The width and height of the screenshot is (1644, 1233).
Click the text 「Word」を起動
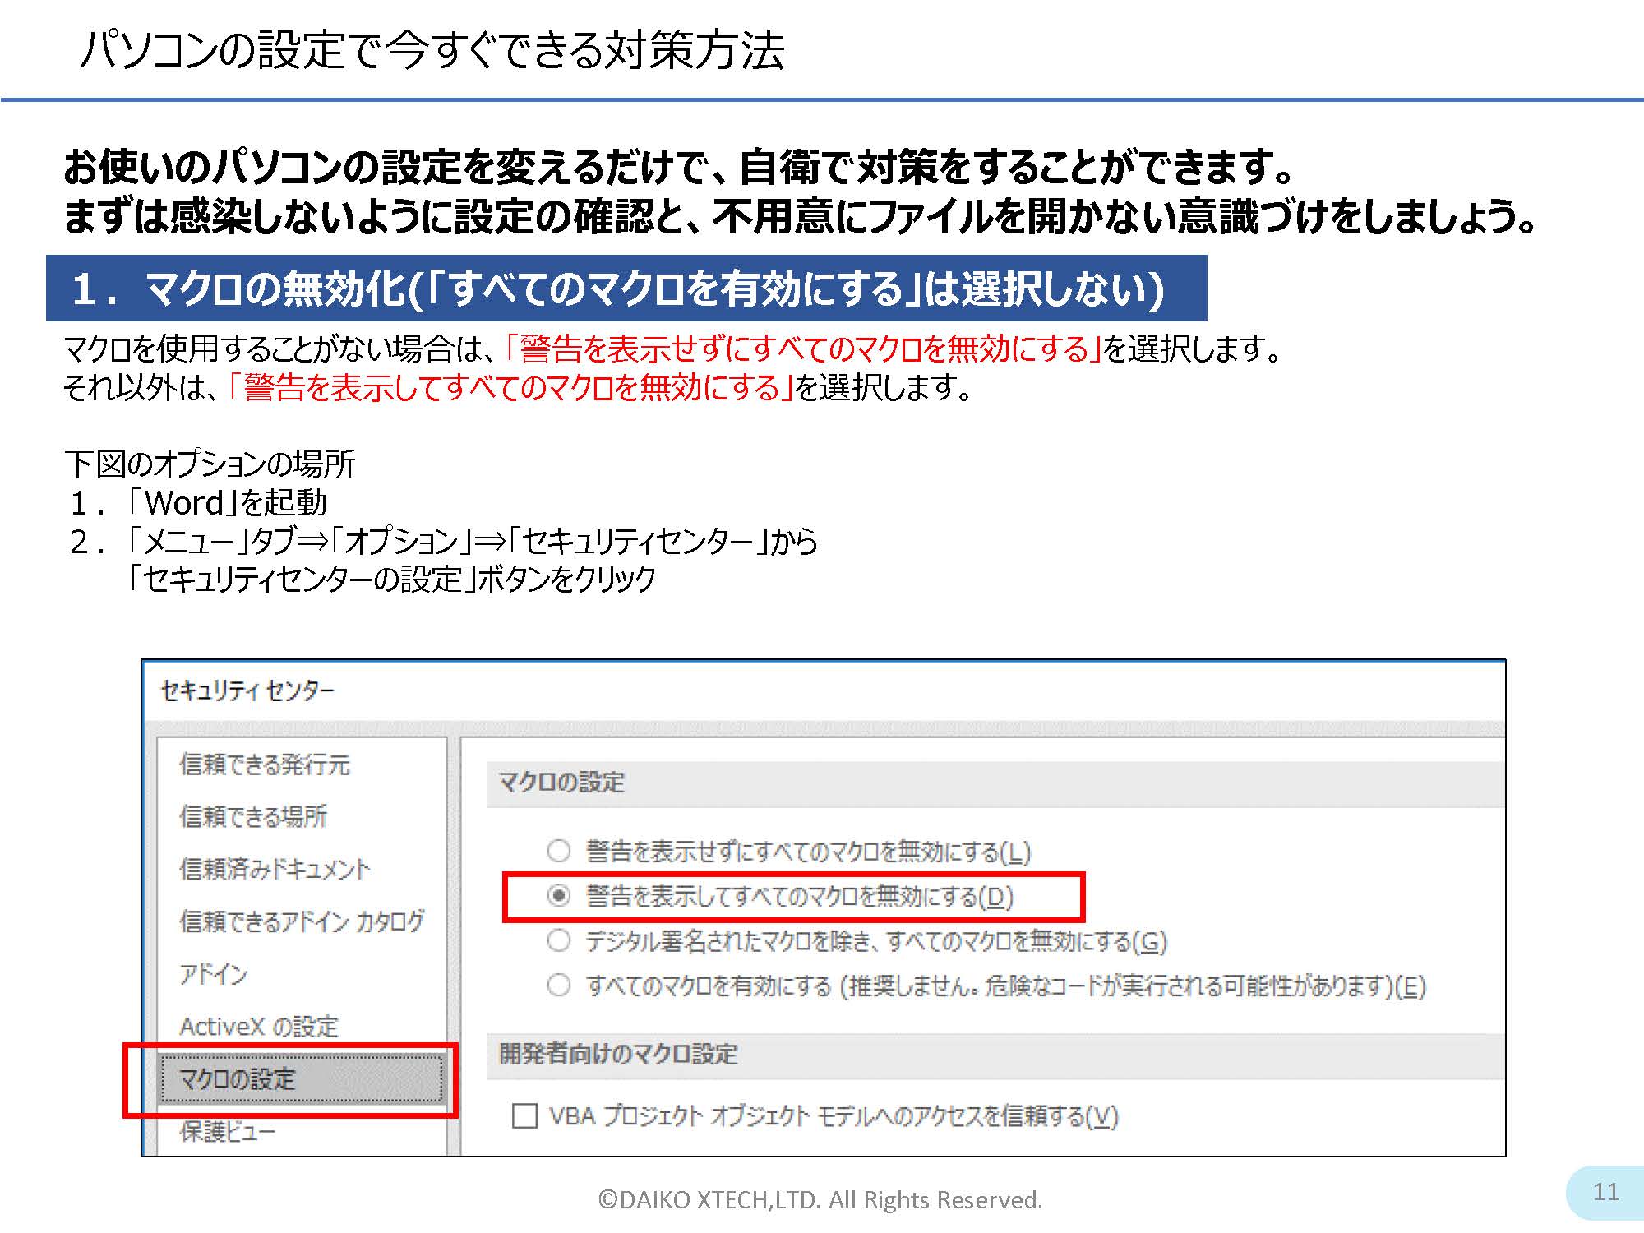tap(227, 502)
